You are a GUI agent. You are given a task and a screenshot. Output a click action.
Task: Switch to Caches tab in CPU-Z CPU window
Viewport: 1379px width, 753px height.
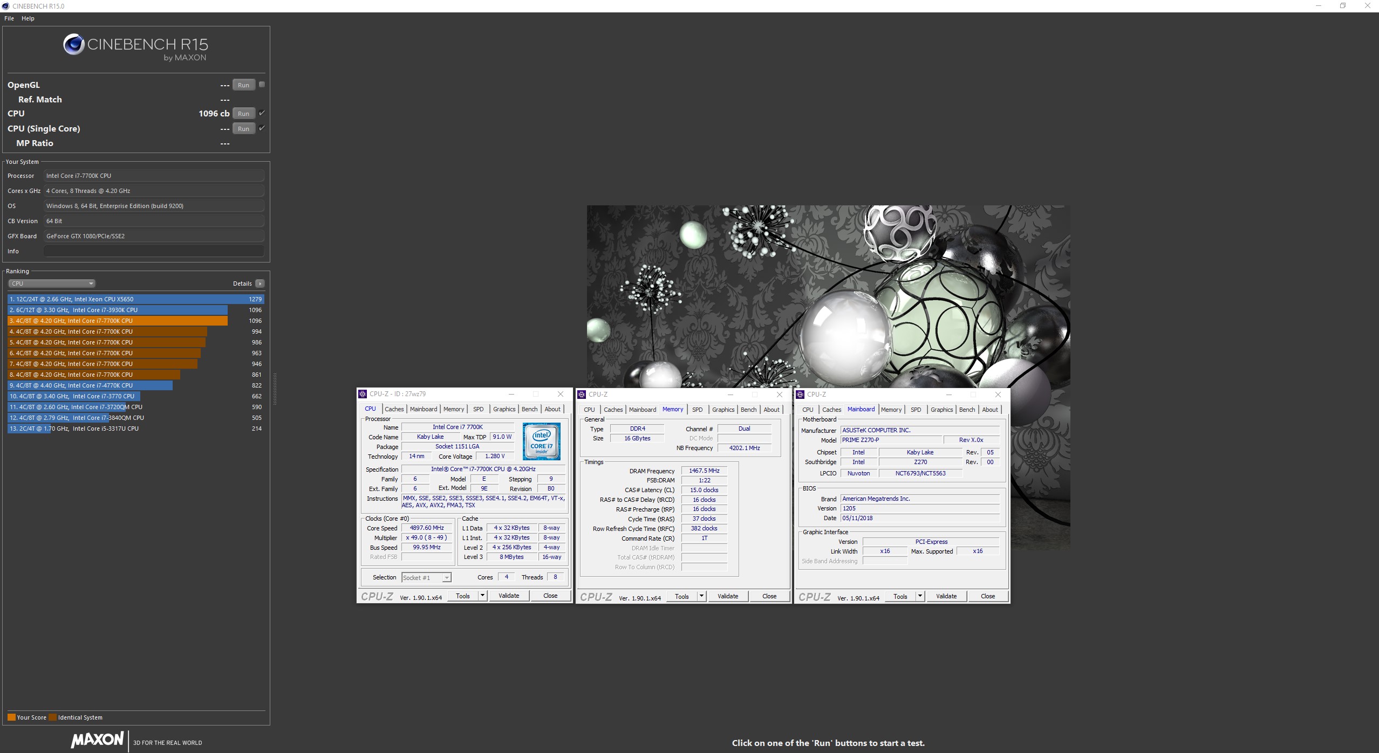coord(394,409)
